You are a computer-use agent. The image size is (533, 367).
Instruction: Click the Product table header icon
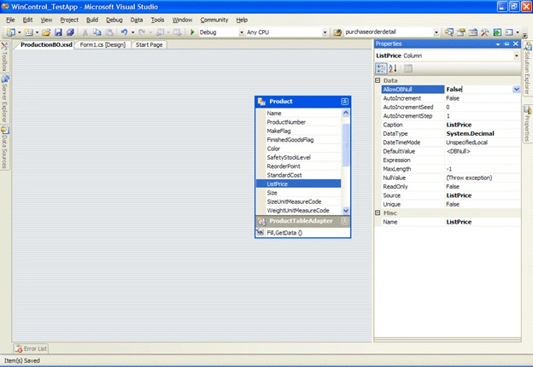pyautogui.click(x=261, y=102)
